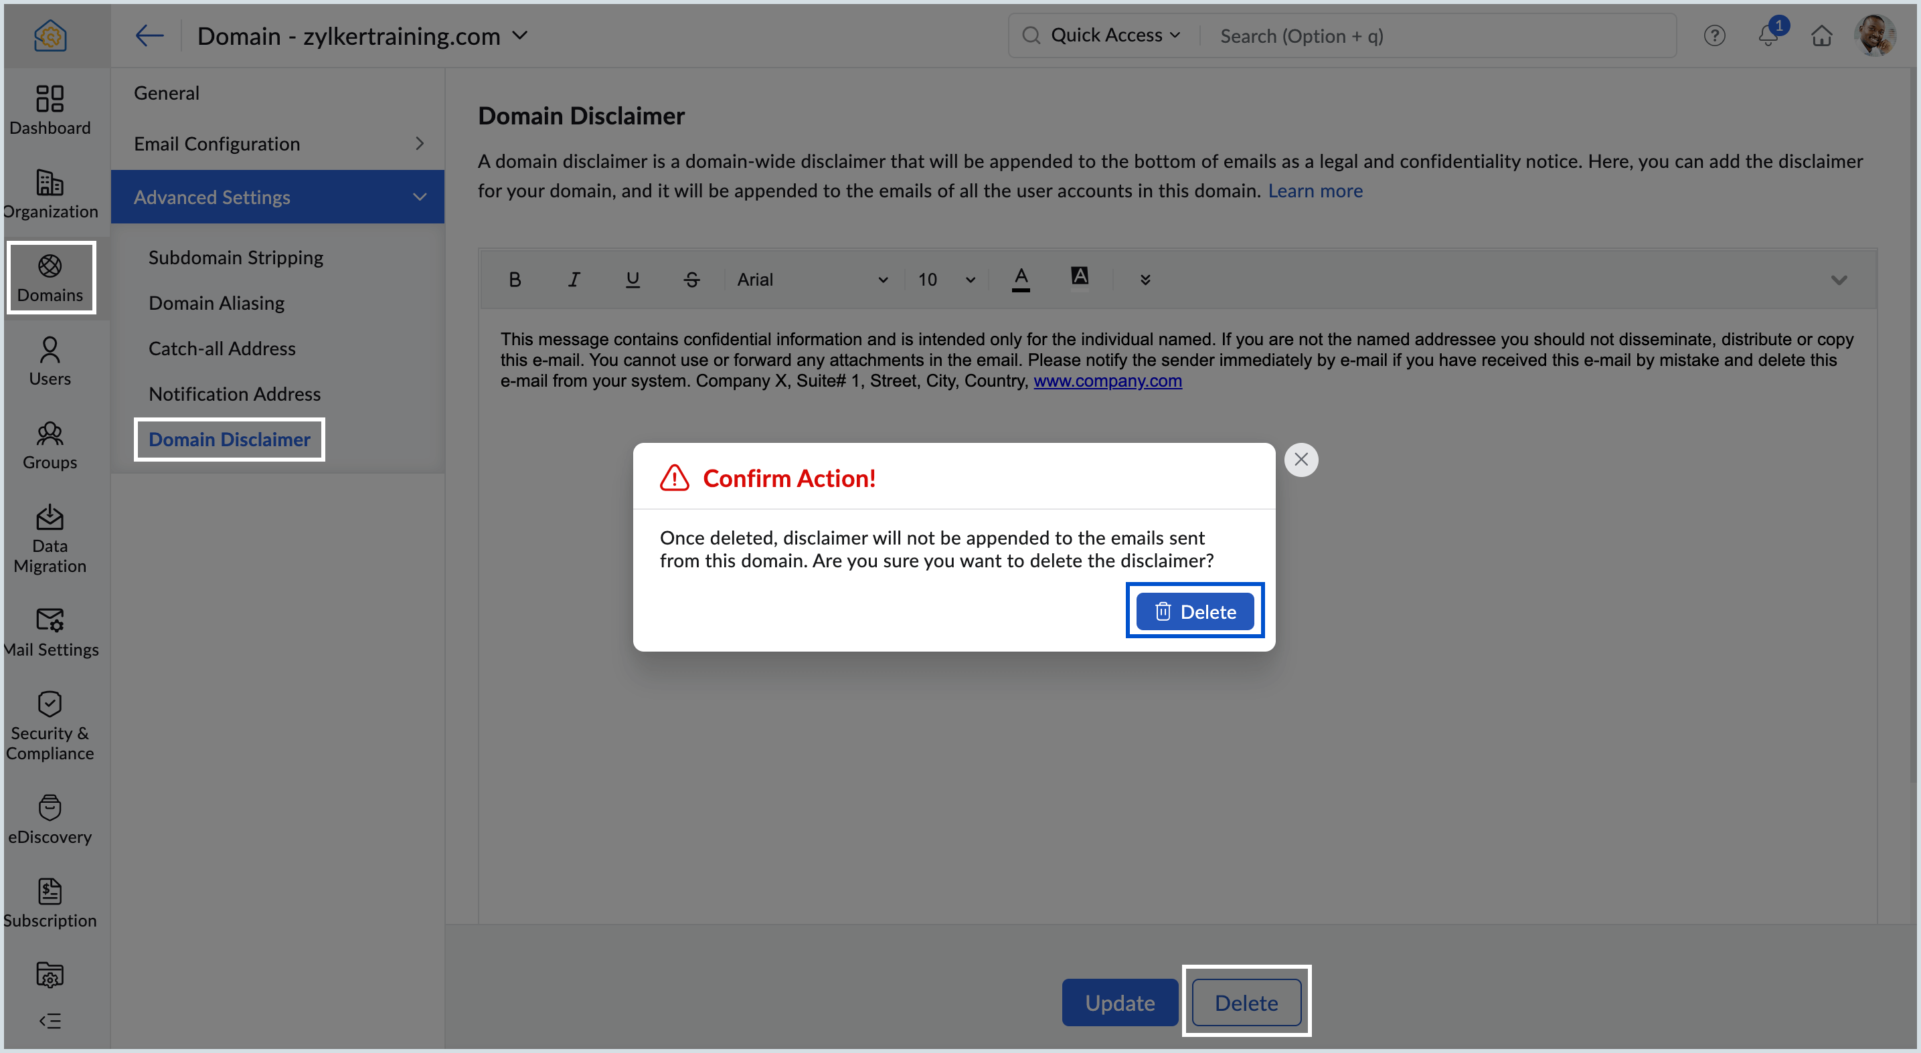This screenshot has height=1053, width=1921.
Task: Click the help question mark icon
Action: [x=1714, y=35]
